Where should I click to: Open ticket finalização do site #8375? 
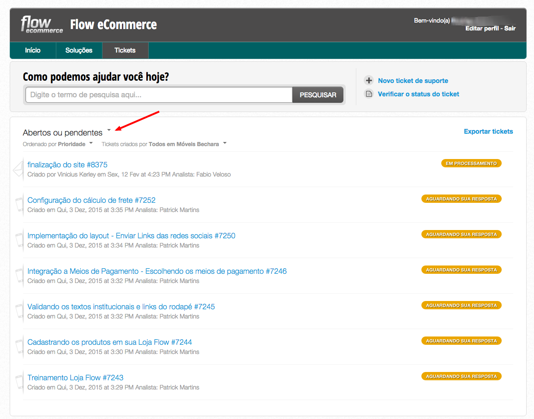tap(67, 165)
